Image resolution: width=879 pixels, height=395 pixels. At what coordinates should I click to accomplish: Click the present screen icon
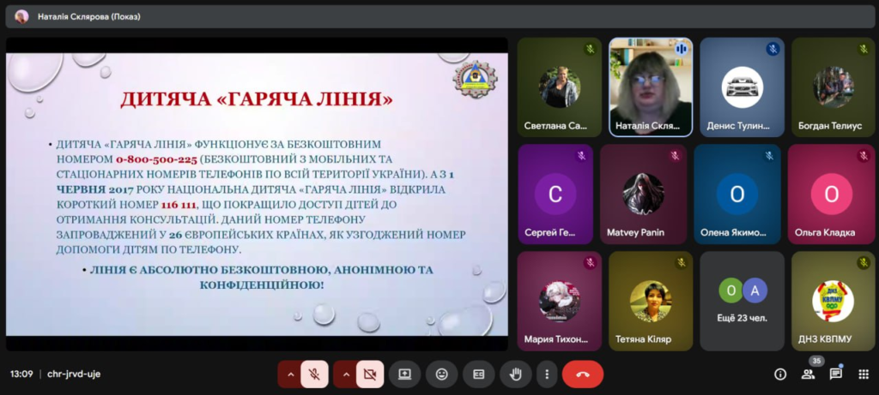404,374
